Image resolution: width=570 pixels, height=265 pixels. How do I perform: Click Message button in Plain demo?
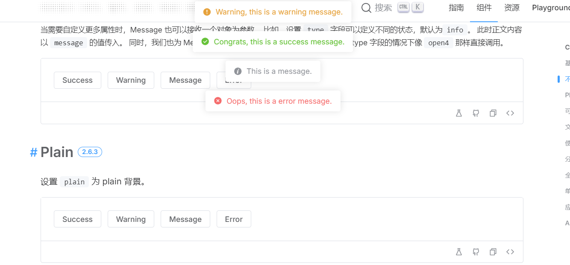tap(185, 219)
